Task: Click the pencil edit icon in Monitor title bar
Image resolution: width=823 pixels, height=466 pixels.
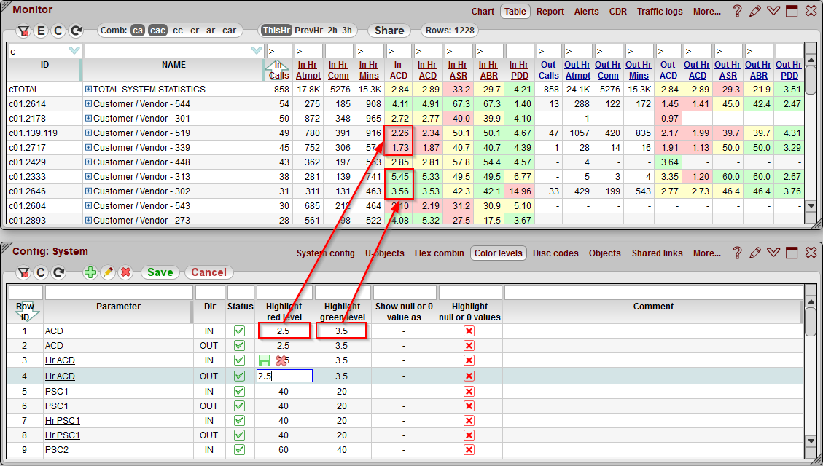Action: (x=755, y=11)
